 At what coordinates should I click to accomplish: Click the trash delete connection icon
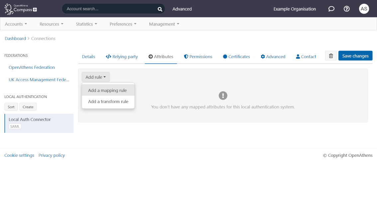[331, 56]
